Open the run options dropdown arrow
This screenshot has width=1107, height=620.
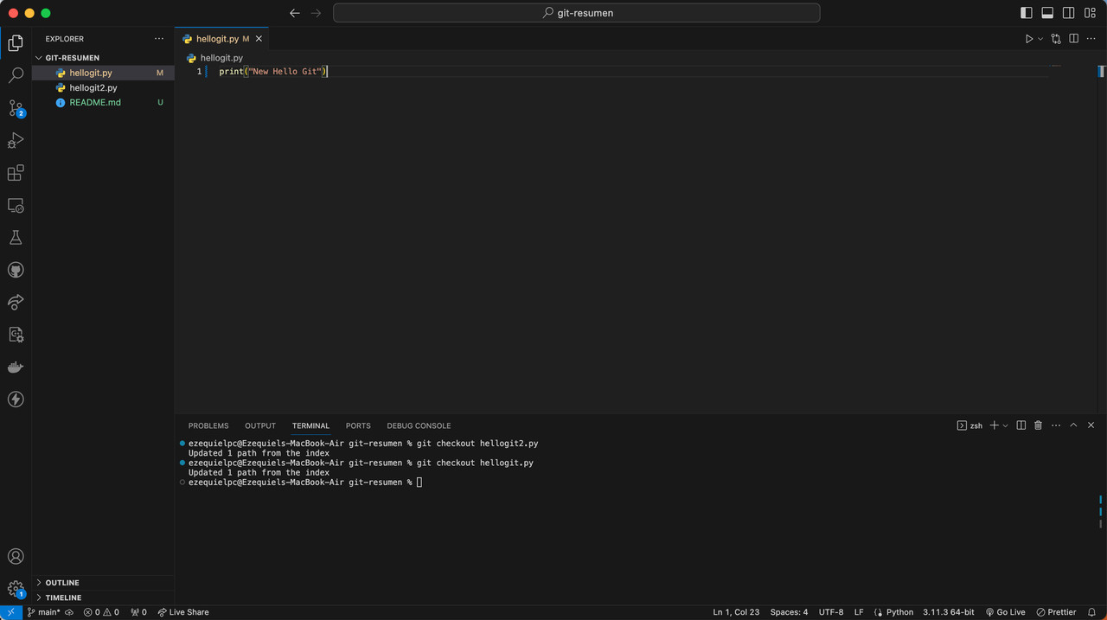pos(1040,39)
